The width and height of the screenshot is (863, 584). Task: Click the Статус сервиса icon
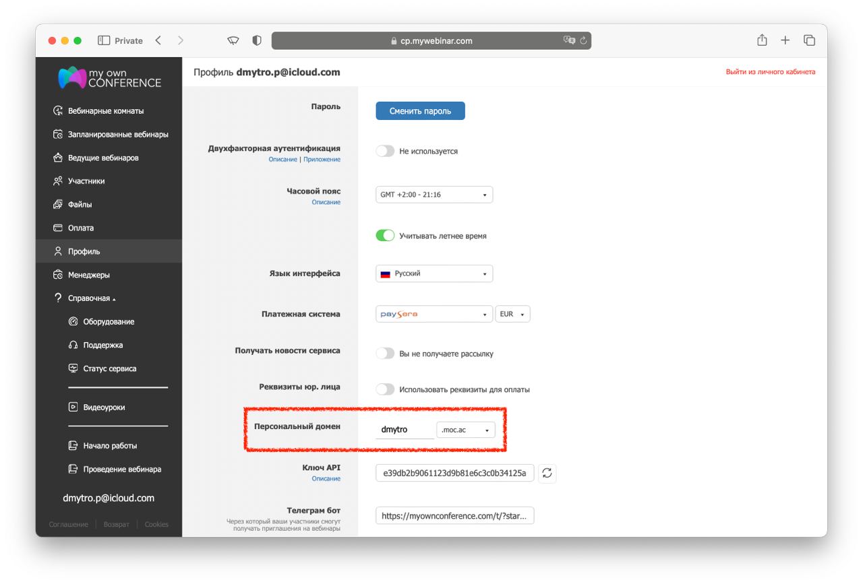coord(73,368)
